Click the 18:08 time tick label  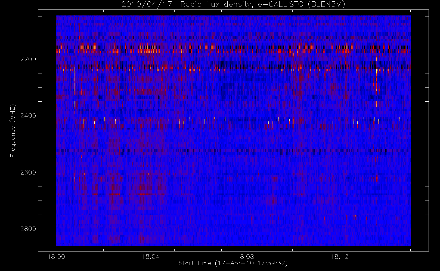coord(245,257)
